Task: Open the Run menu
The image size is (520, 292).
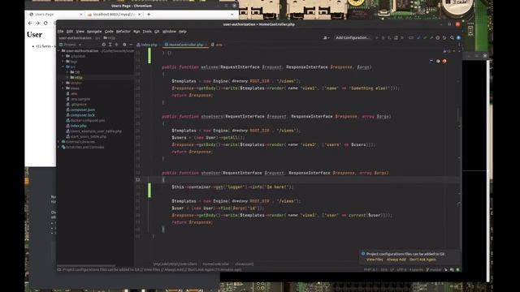Action: coord(136,32)
